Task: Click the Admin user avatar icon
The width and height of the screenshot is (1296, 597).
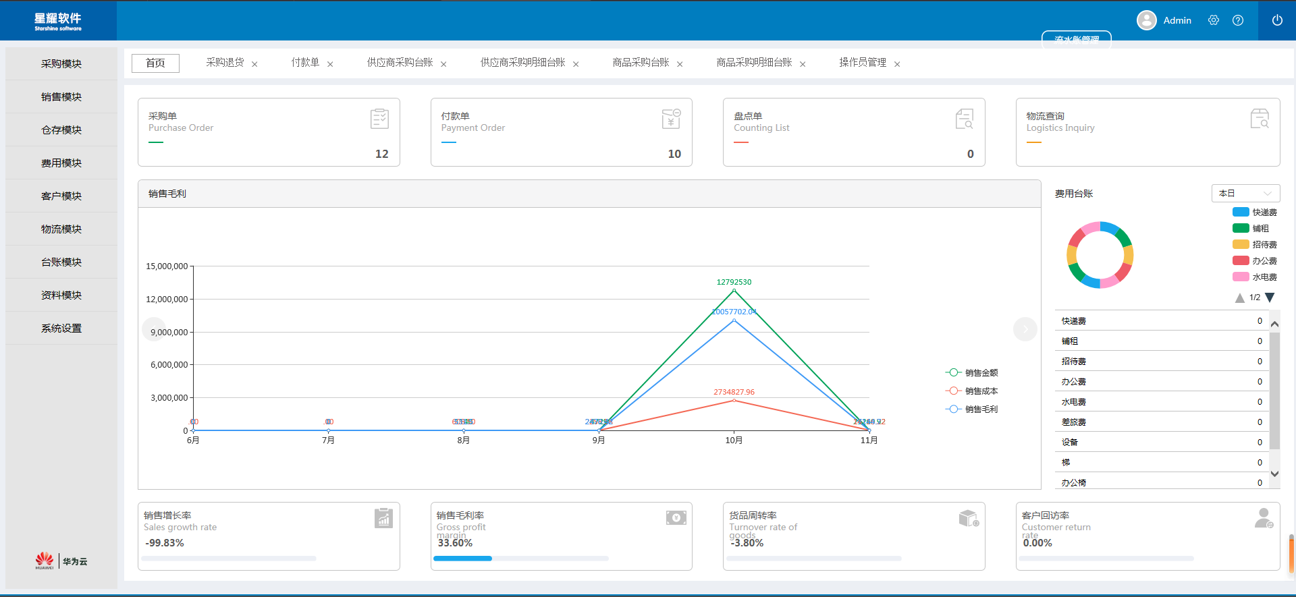Action: coord(1147,20)
